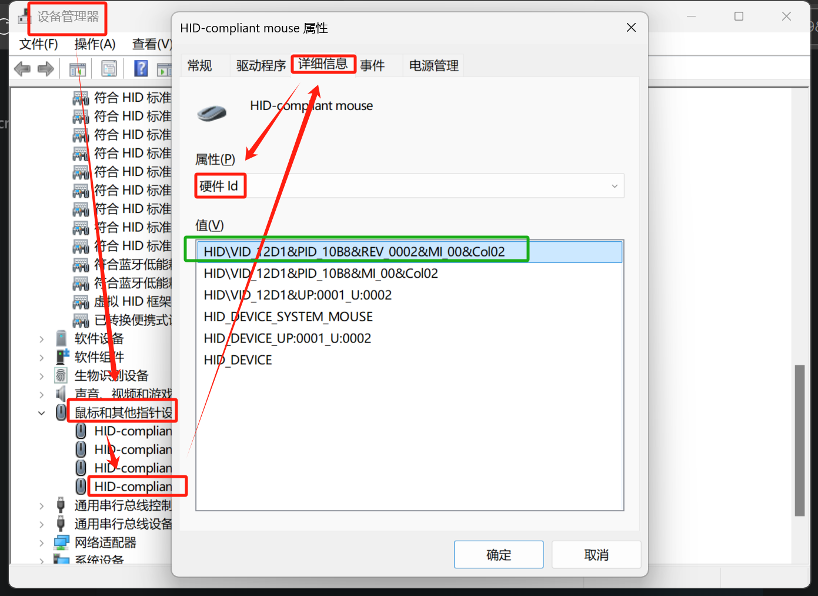Click the network adapters monitor icon
The image size is (818, 596).
[x=61, y=542]
